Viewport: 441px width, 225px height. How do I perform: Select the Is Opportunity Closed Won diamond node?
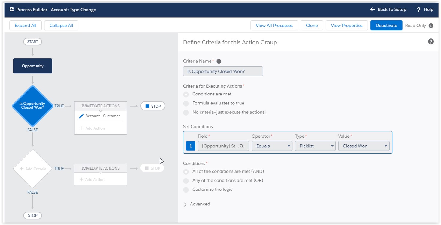pos(32,106)
